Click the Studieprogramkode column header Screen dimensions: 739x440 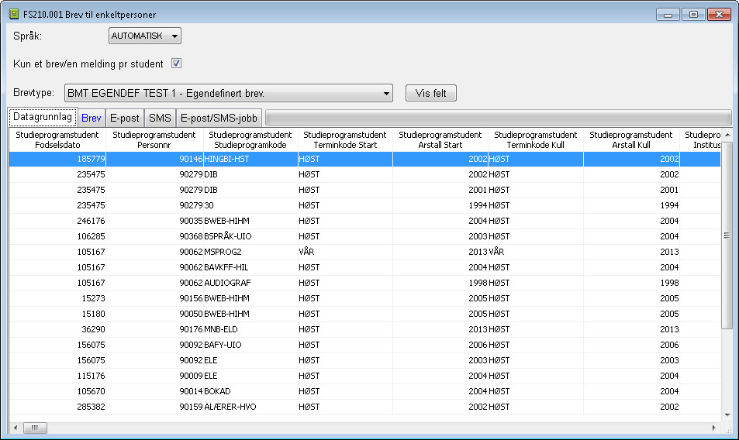pyautogui.click(x=250, y=139)
